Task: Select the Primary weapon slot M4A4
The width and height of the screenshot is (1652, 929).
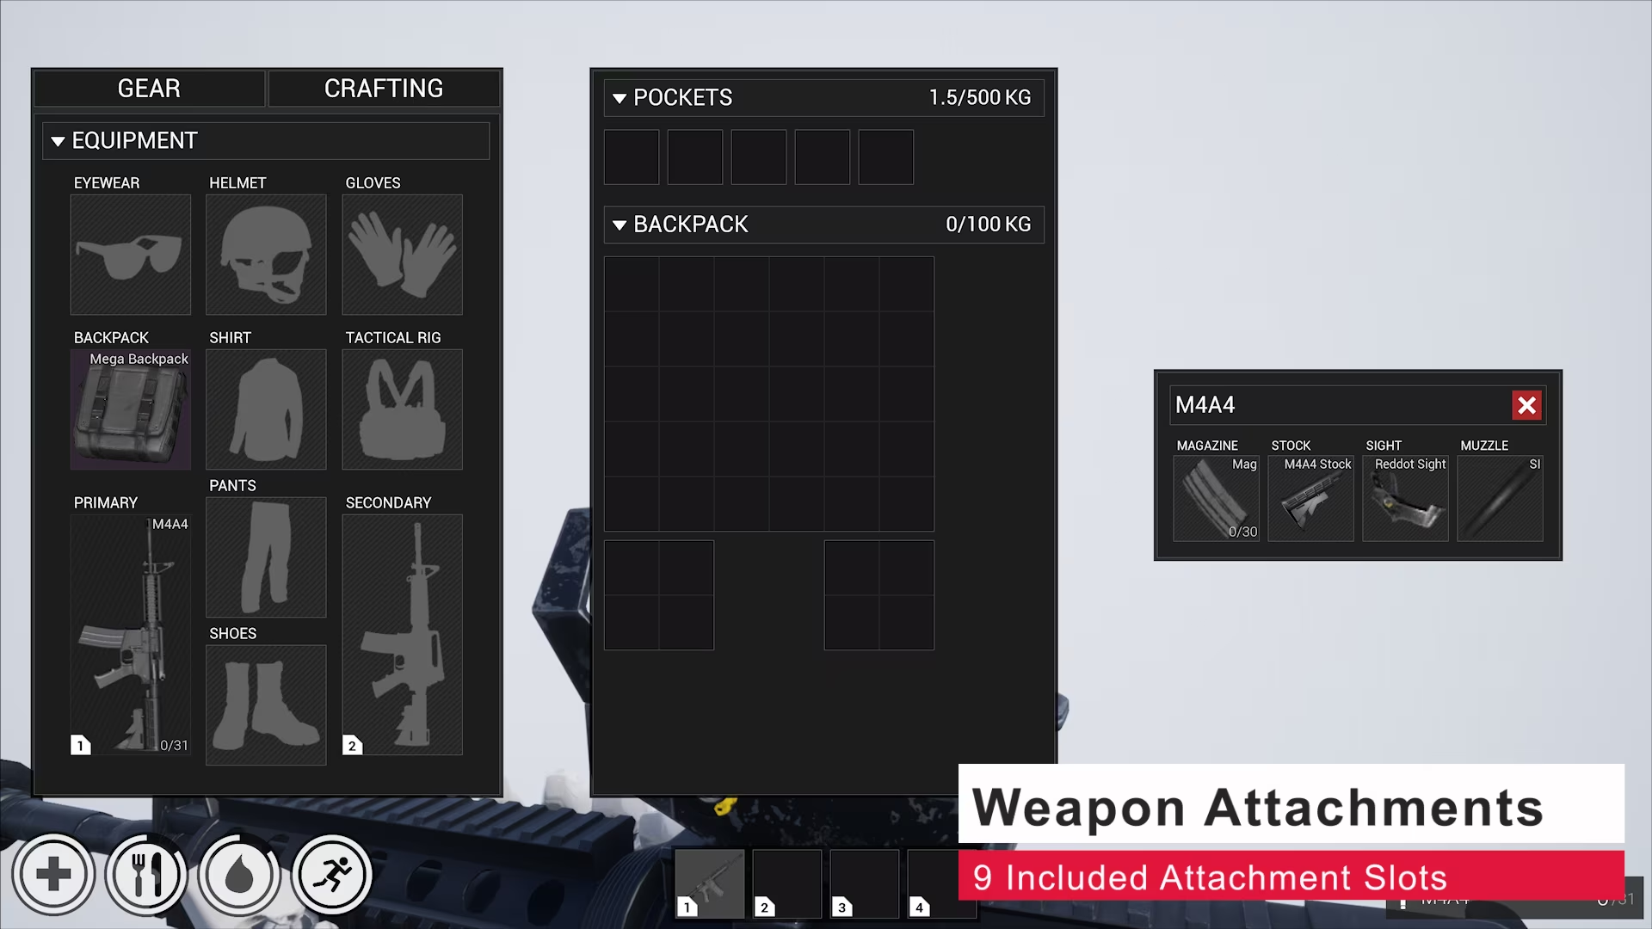Action: [x=129, y=635]
